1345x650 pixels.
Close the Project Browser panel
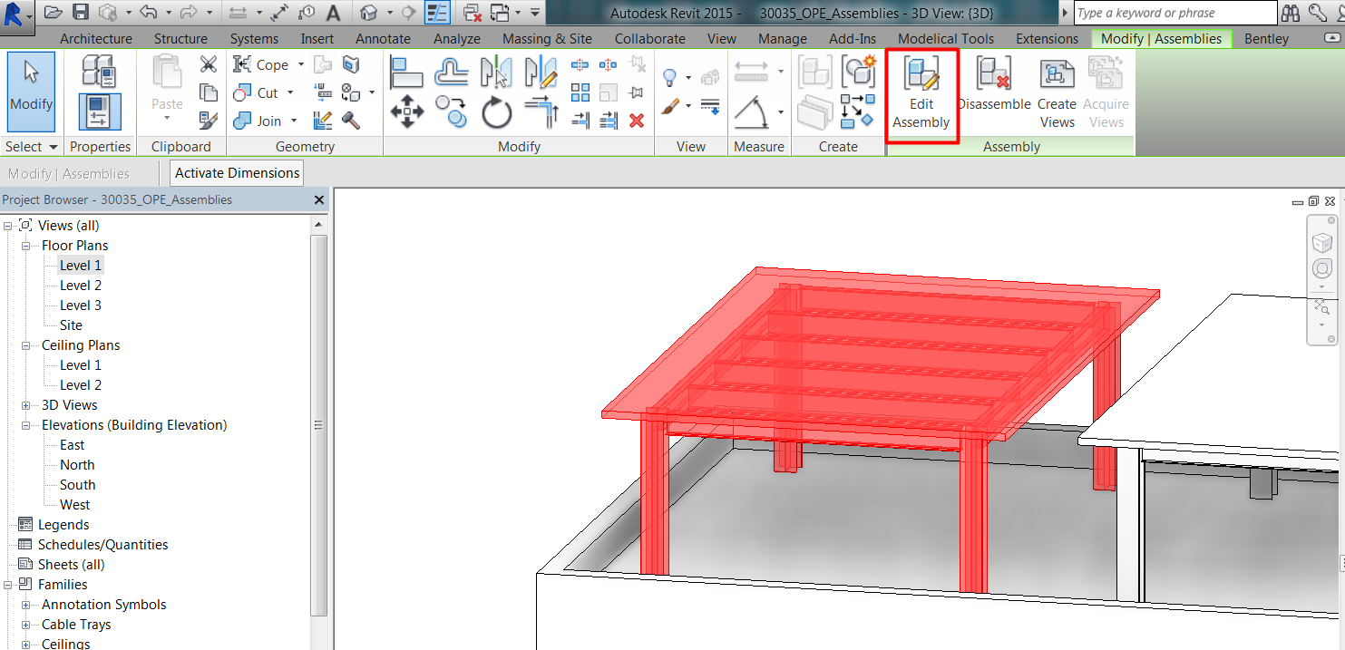pos(319,199)
